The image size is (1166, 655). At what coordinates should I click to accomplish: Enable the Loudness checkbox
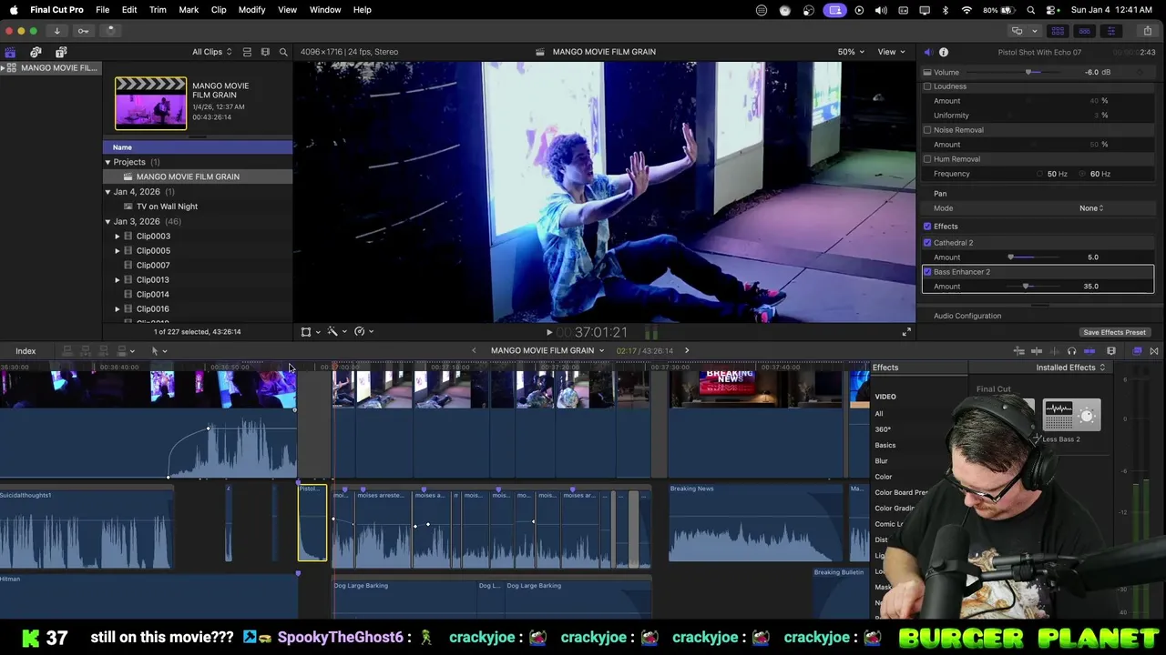[x=927, y=86]
